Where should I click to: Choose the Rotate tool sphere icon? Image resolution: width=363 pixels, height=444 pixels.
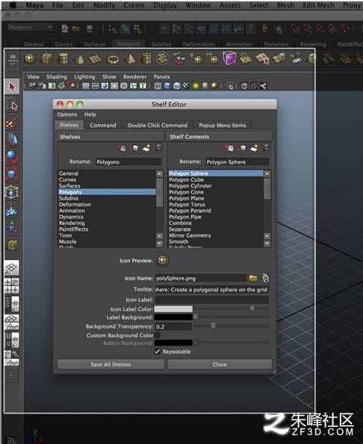coord(12,156)
